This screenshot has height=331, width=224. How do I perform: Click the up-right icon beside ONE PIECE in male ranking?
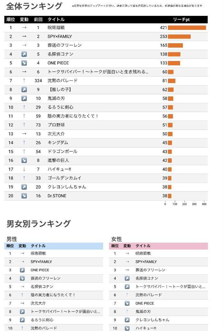tap(22, 270)
